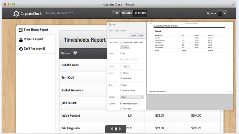The width and height of the screenshot is (239, 134).
Task: Enable the Two-sided checkbox
Action: tap(121, 109)
